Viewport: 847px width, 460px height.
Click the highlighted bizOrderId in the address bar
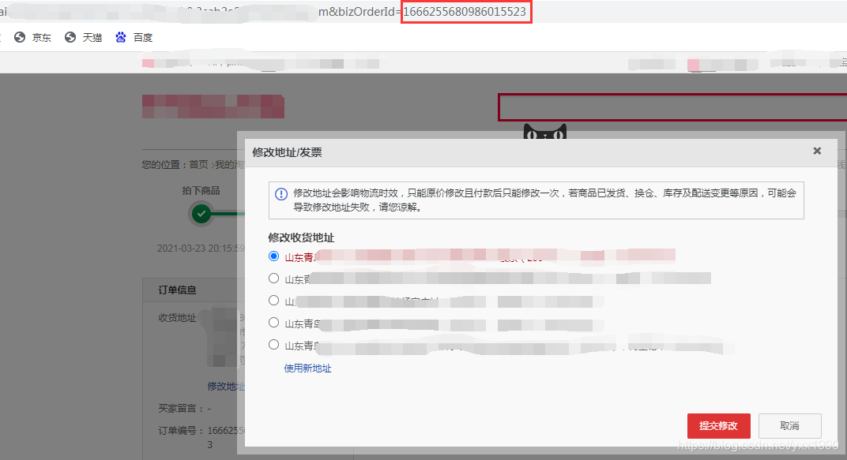466,11
